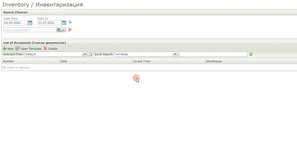Expand the Quick Search fields dropdown

[x=175, y=54]
